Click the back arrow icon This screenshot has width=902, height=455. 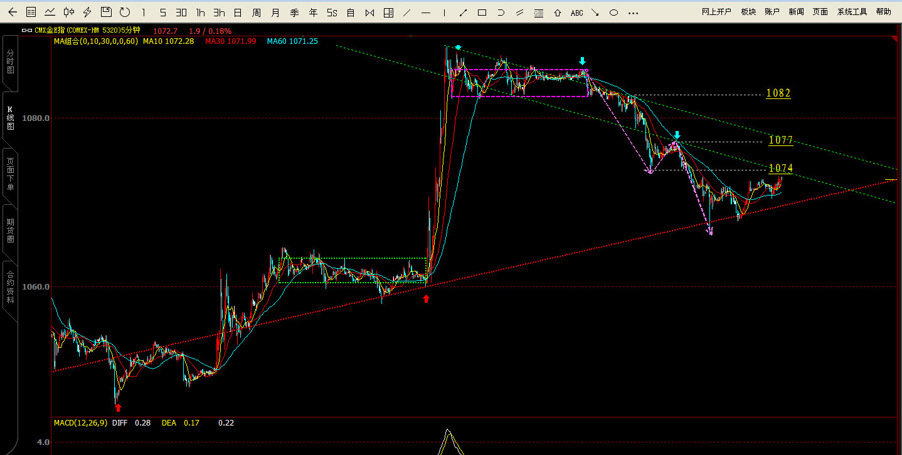(x=13, y=12)
